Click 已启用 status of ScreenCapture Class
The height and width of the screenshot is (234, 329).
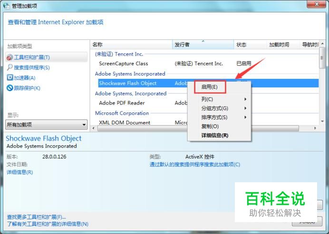244,64
